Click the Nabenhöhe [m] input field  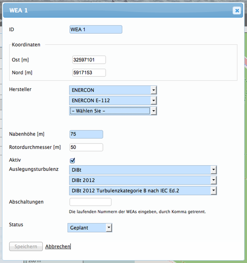[x=86, y=134]
